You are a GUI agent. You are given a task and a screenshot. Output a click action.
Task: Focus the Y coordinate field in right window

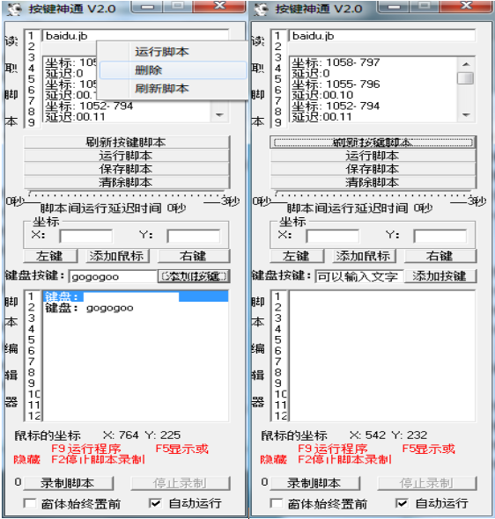pyautogui.click(x=440, y=237)
